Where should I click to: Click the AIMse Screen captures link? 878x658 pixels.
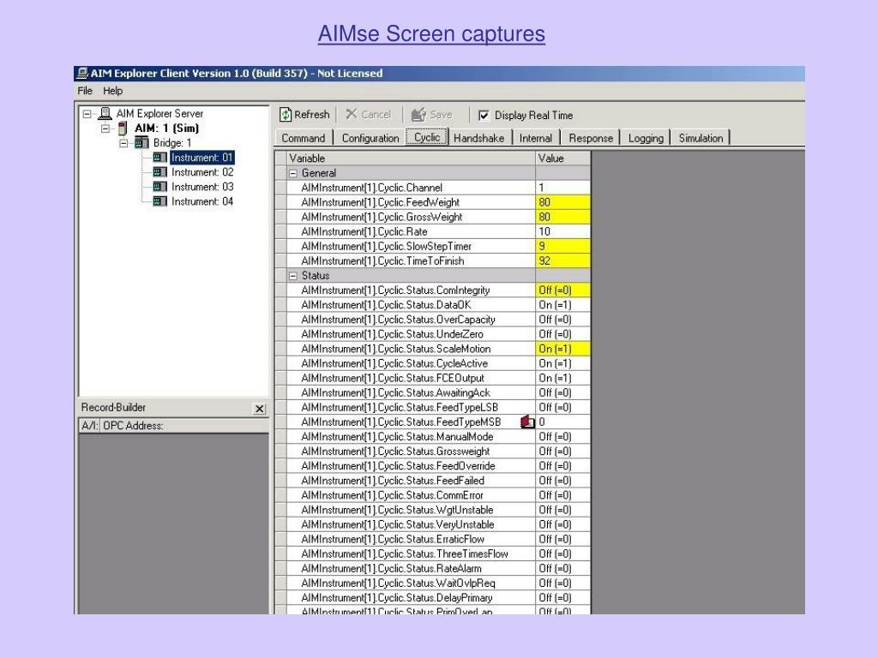coord(431,33)
